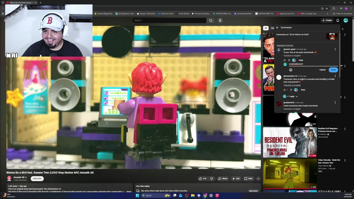Open options menu for @cakito4945 comment
The image size is (354, 199).
coord(335,103)
